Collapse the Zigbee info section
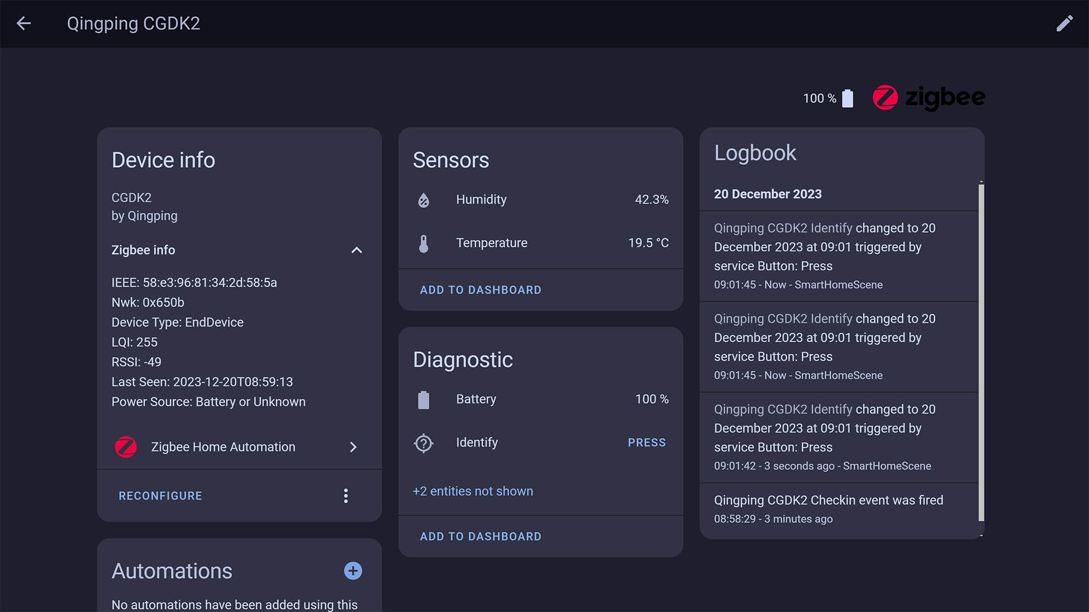Image resolution: width=1089 pixels, height=612 pixels. pyautogui.click(x=356, y=250)
